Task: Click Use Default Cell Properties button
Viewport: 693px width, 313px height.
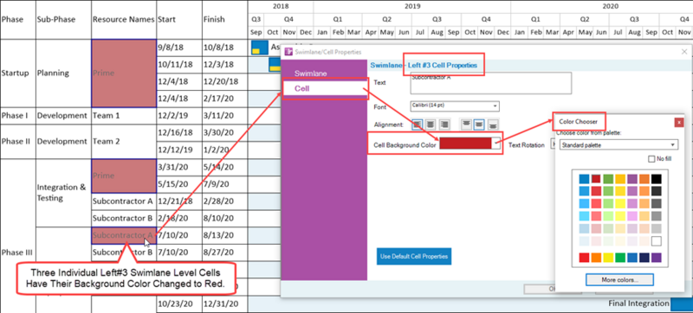Action: click(414, 256)
